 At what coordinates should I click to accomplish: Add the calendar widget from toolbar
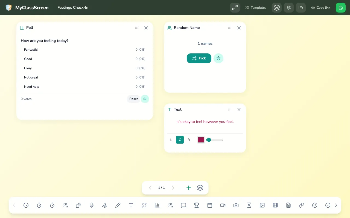coord(210,205)
